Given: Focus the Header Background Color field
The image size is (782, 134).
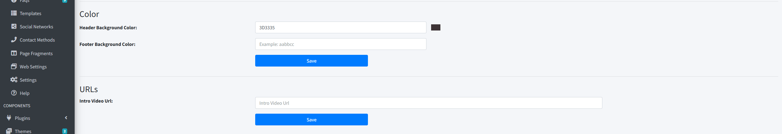Looking at the screenshot, I should click(x=340, y=27).
